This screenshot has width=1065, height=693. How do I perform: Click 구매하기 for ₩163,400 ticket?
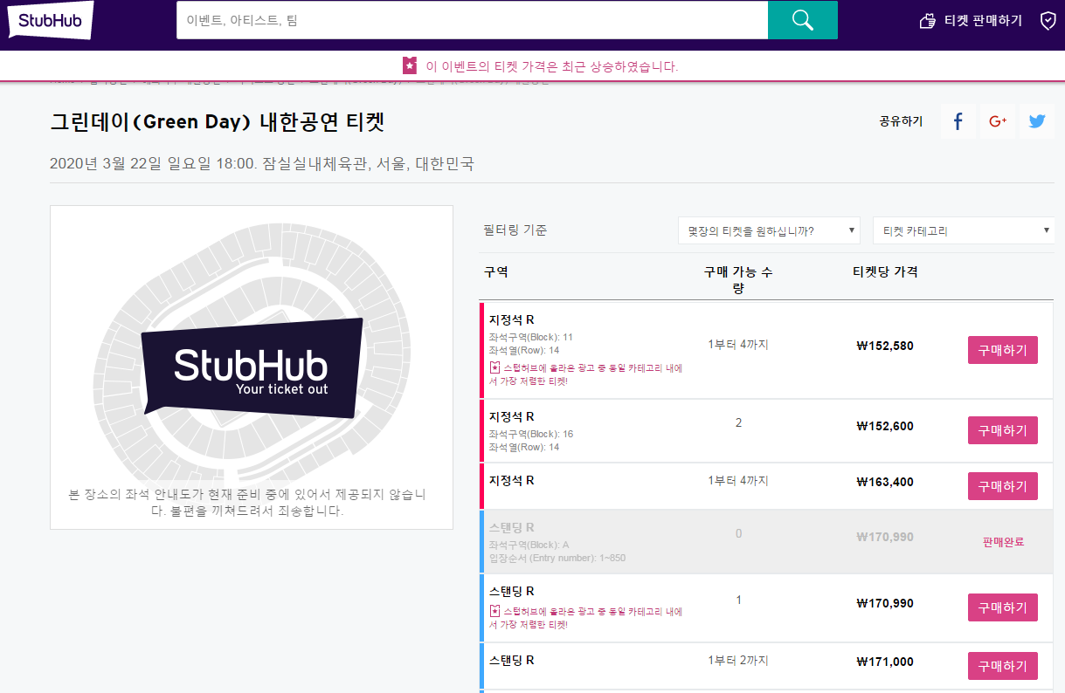pos(1002,486)
